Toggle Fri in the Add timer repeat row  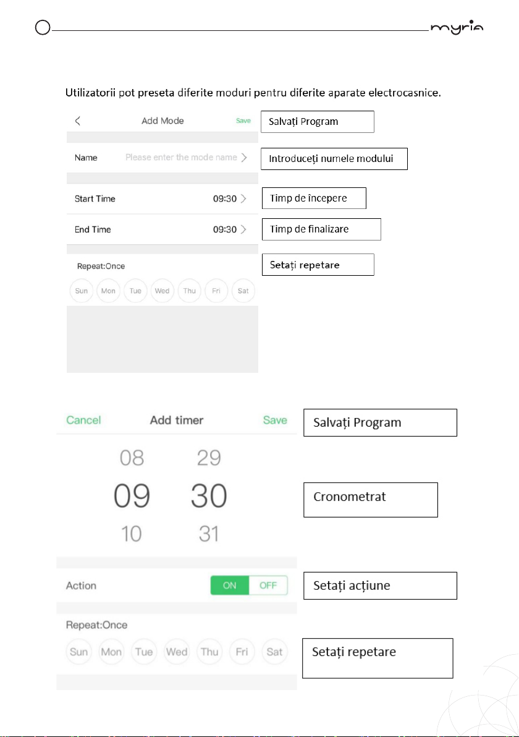[242, 652]
